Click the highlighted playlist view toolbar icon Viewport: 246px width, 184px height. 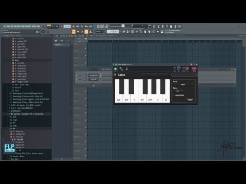point(74,32)
